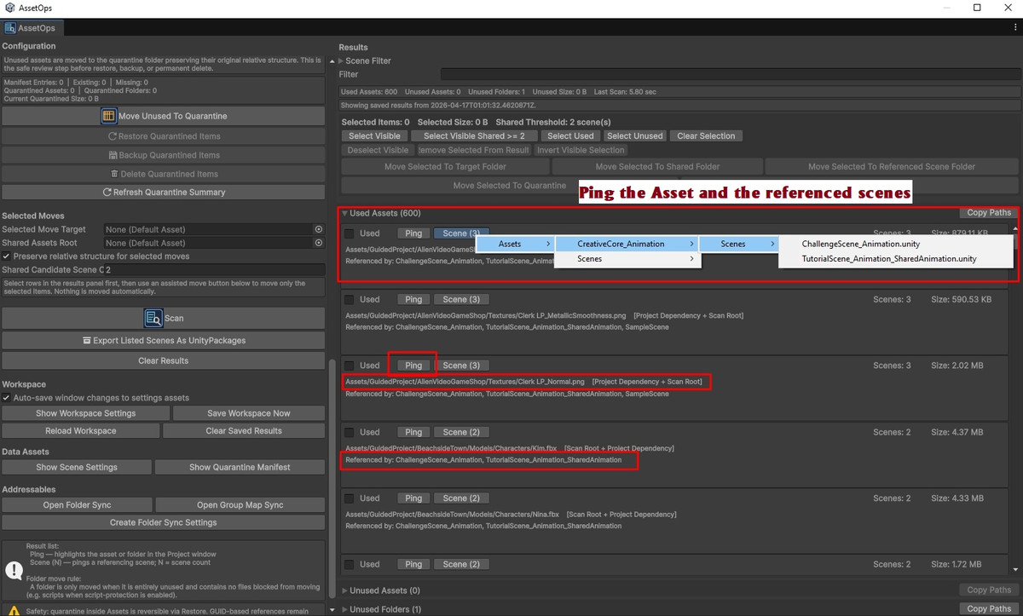Click Show Workspace Settings
This screenshot has height=616, width=1023.
point(85,413)
